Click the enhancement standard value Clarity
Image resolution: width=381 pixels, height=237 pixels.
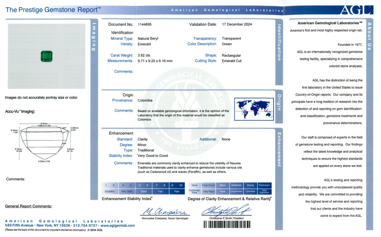[142, 139]
